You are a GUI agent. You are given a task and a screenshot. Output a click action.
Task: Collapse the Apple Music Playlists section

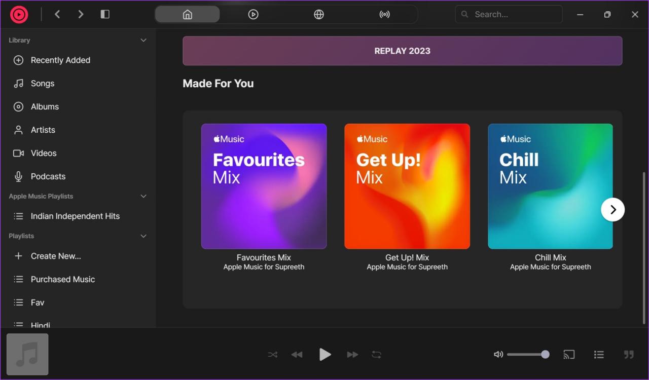tap(143, 196)
